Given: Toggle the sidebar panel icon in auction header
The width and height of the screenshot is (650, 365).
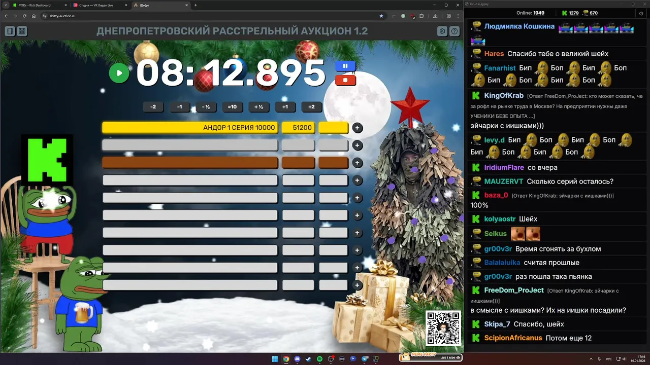Looking at the screenshot, I should click(10, 31).
